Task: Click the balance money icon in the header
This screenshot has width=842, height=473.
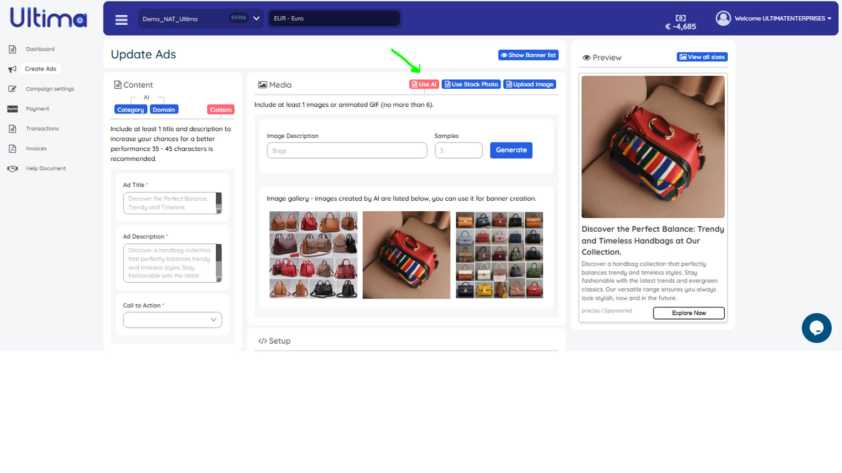Action: 680,18
